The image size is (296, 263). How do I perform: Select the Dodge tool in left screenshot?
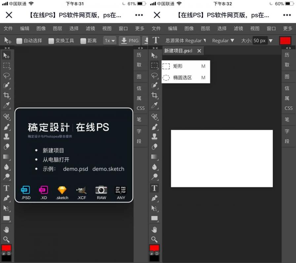(x=6, y=177)
